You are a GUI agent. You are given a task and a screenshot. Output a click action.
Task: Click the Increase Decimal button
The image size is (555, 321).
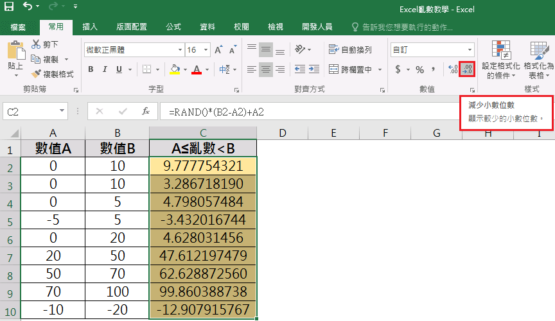coord(452,69)
